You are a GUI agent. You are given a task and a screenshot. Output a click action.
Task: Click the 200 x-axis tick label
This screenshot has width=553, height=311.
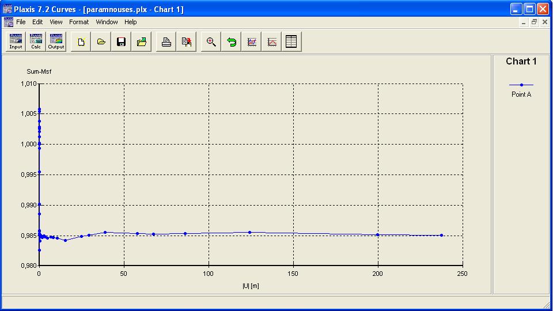click(x=378, y=274)
